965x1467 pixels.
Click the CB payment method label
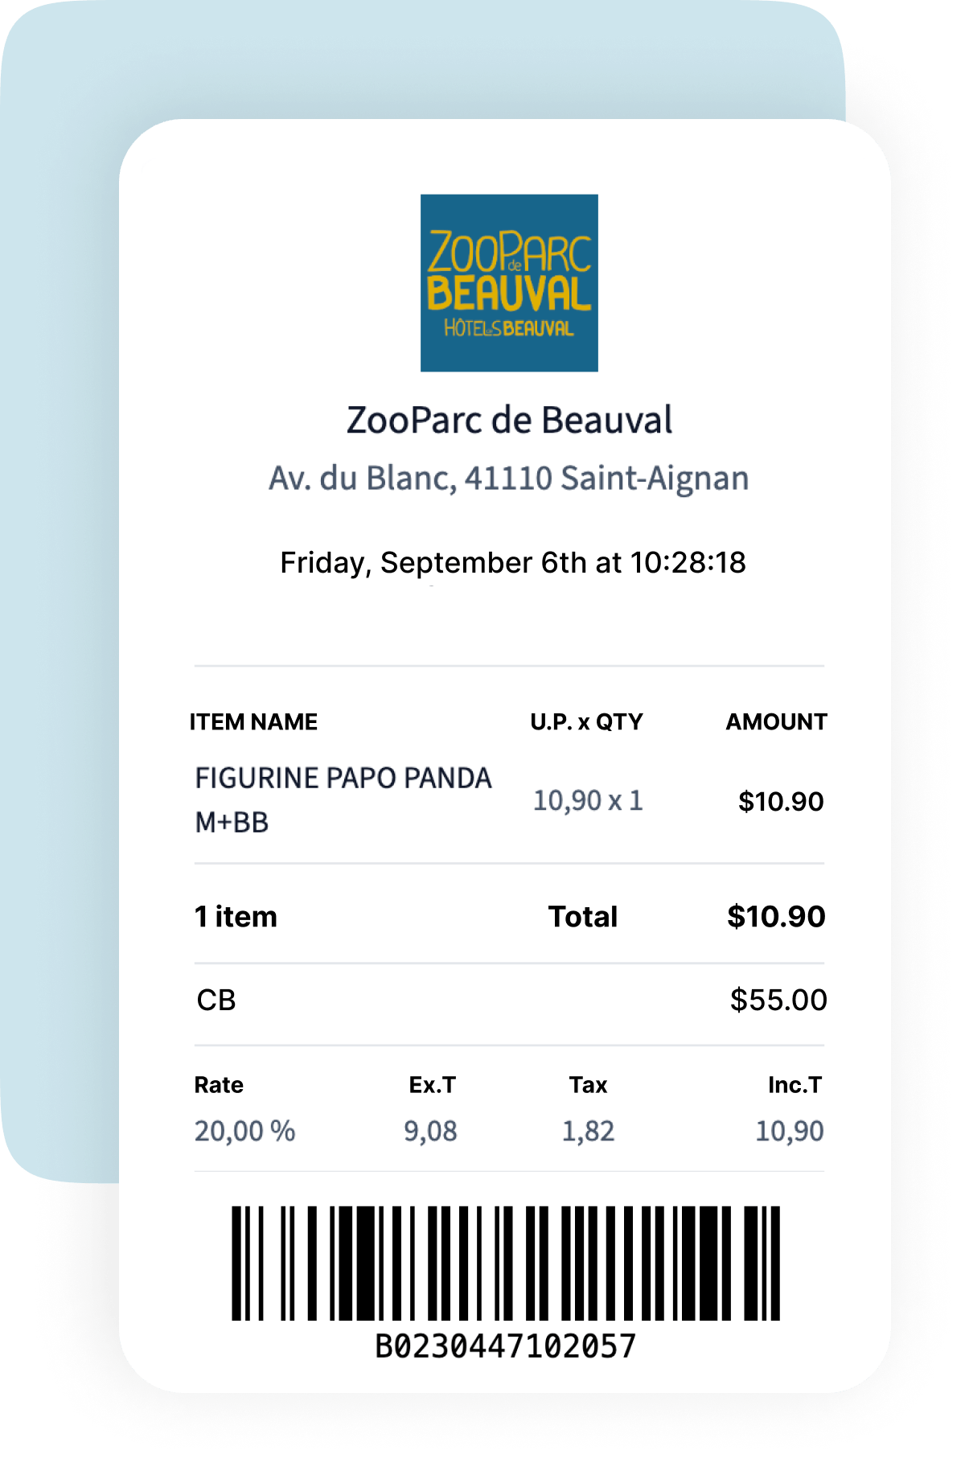[216, 1001]
